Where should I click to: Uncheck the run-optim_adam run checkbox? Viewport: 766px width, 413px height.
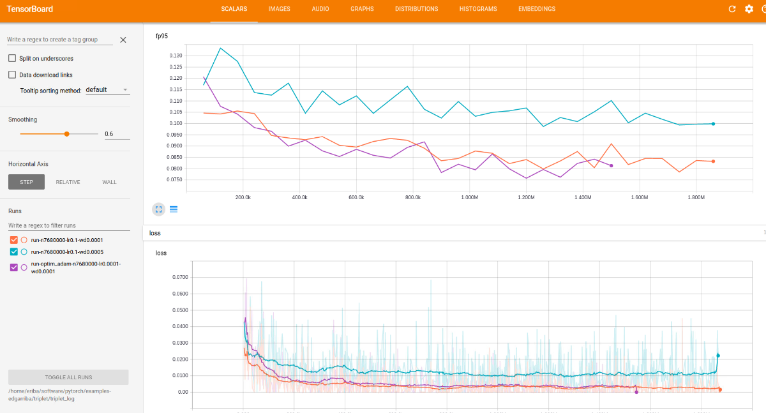[x=14, y=267]
